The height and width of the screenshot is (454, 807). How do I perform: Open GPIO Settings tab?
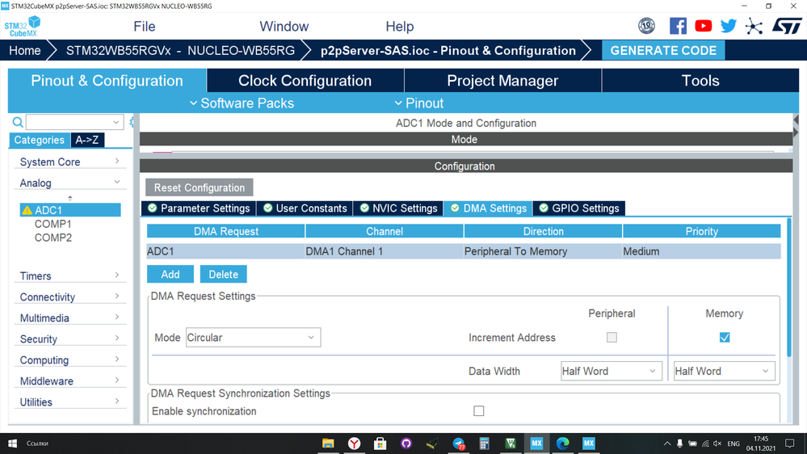coord(579,208)
